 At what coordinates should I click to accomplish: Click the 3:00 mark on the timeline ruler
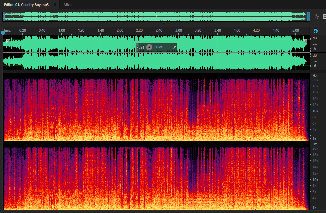tap(178, 30)
